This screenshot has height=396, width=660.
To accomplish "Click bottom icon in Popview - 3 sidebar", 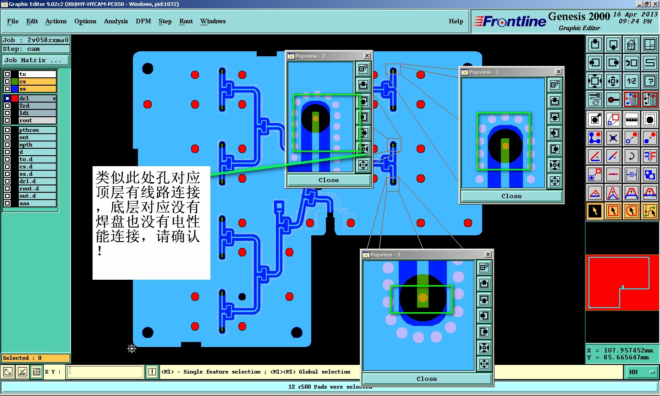I will coord(484,364).
